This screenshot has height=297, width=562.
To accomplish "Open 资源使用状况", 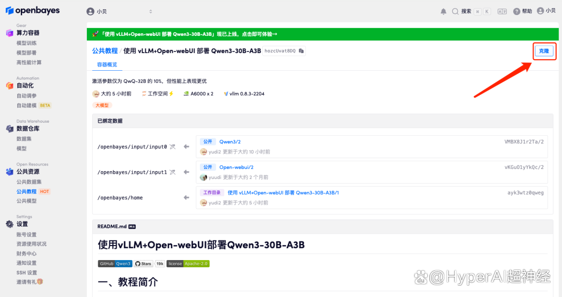I will click(x=32, y=244).
